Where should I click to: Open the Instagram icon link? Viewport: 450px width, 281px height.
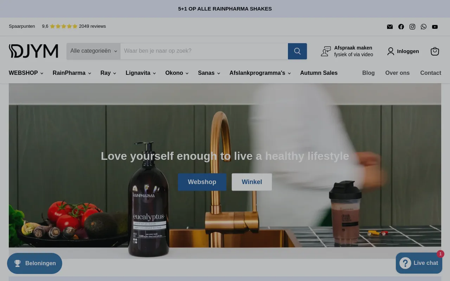pyautogui.click(x=412, y=27)
